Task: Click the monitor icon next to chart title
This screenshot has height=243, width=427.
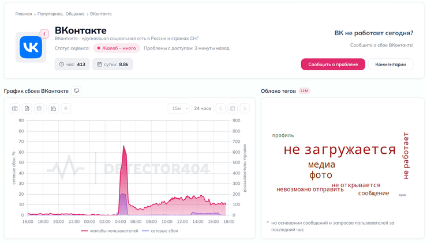Action: tap(76, 91)
